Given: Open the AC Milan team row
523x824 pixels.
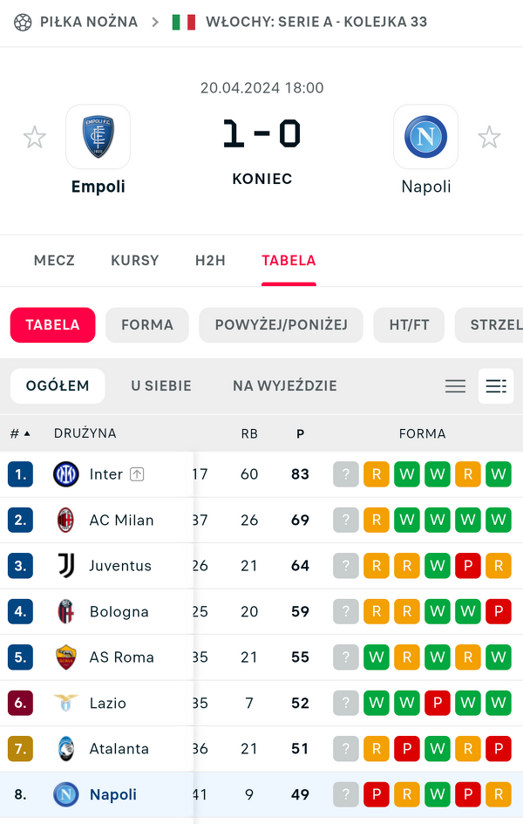Looking at the screenshot, I should 121,521.
